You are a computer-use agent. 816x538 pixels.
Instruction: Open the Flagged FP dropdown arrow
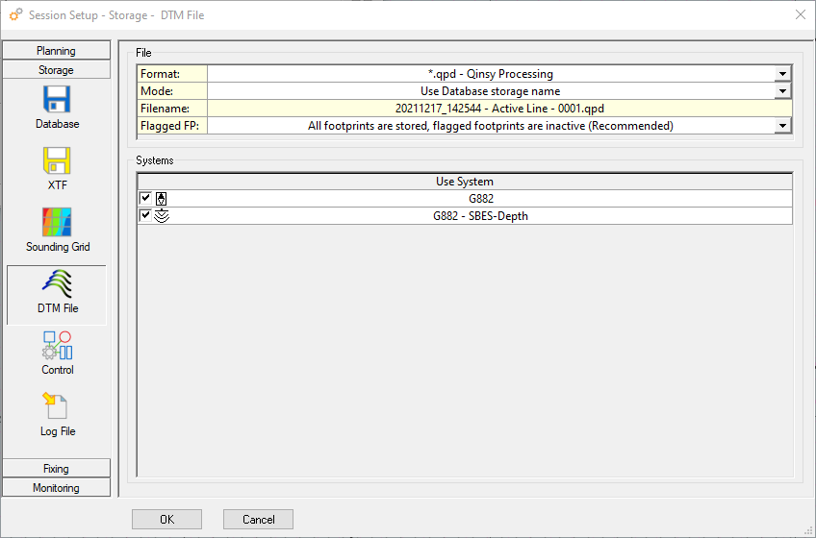pos(782,126)
